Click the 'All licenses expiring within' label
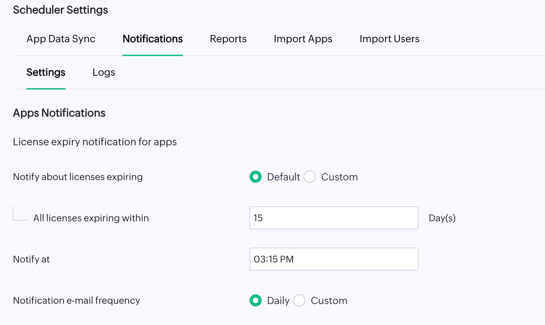The height and width of the screenshot is (325, 545). pos(91,218)
